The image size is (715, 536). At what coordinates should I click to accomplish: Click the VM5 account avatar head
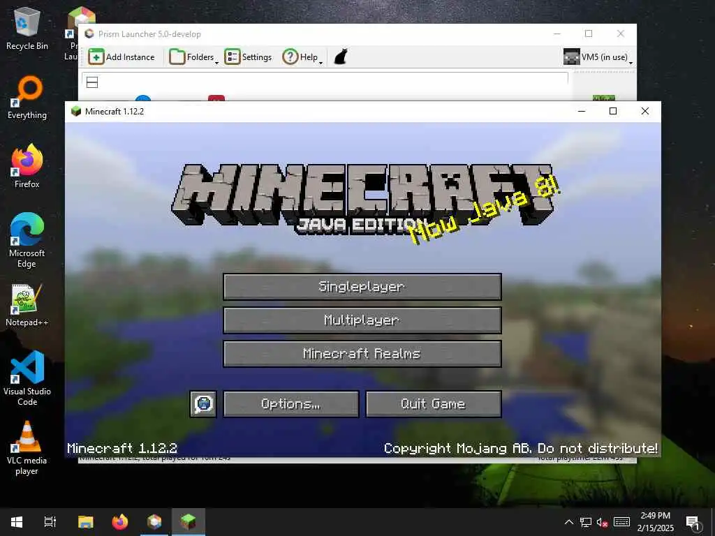571,57
